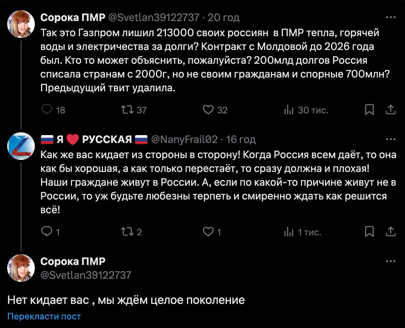
Task: Open the Я РУССКАЯ Z avatar
Action: click(x=21, y=146)
